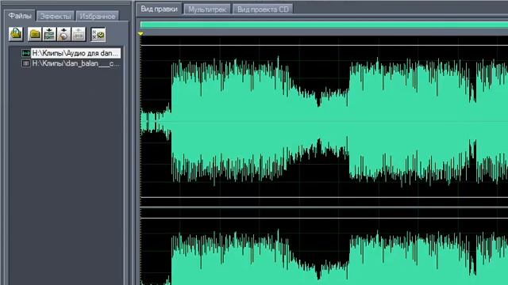Click waveform icon beside Аудио для dan file
The image size is (508, 285).
[x=25, y=53]
